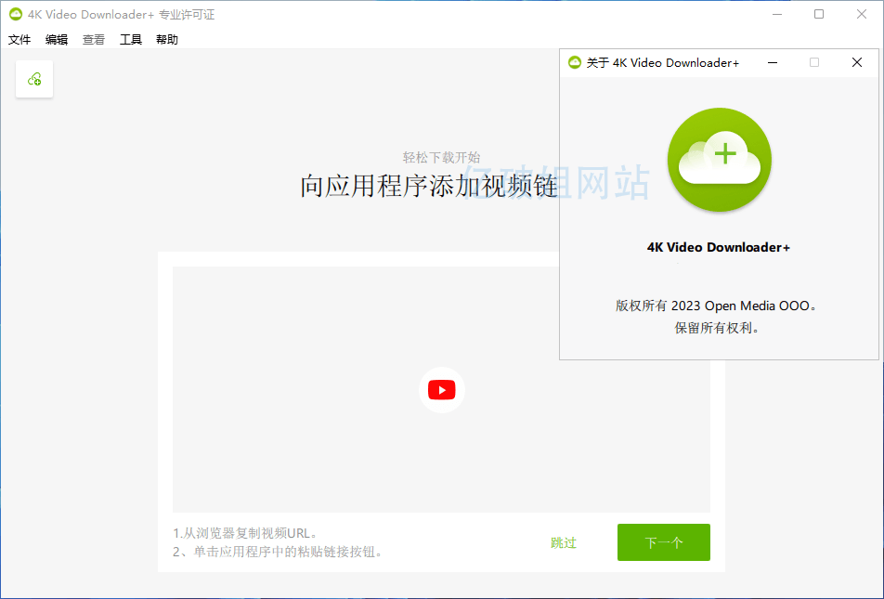Maximize the main 4K Video Downloader+ window

(x=819, y=14)
